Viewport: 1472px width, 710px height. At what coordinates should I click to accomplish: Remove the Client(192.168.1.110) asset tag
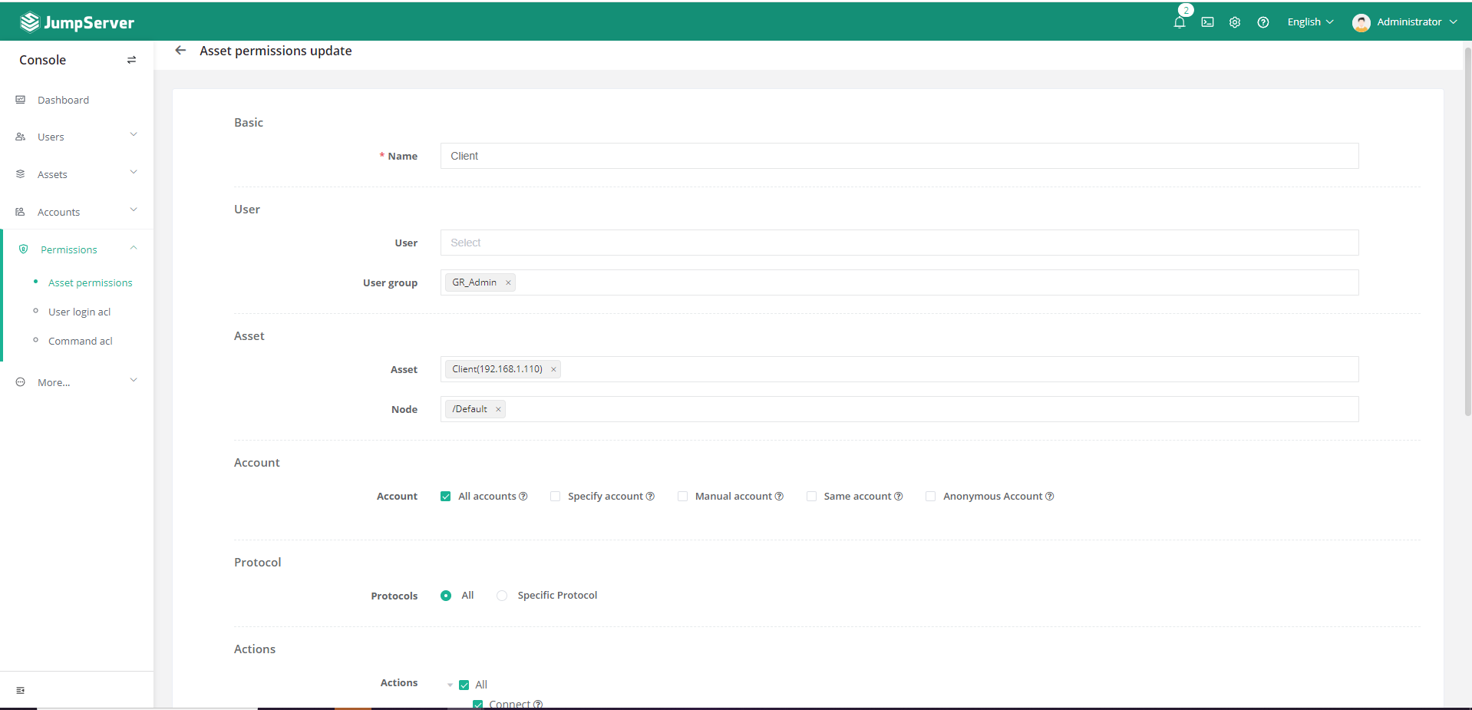pyautogui.click(x=553, y=369)
